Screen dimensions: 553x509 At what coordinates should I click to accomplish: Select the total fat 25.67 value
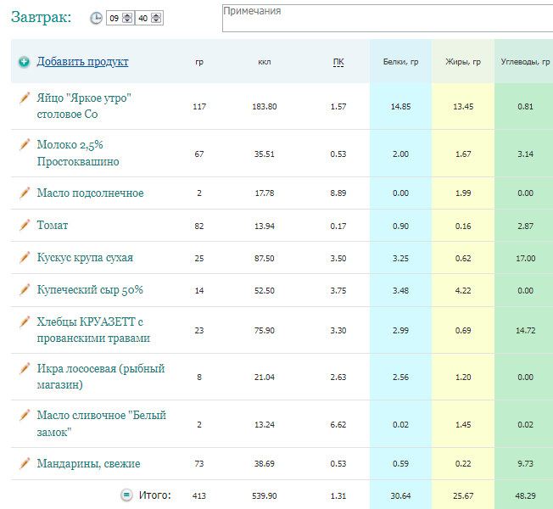(x=463, y=496)
